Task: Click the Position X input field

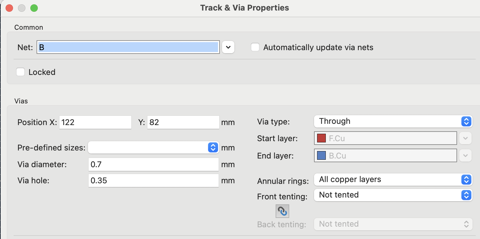Action: [95, 122]
